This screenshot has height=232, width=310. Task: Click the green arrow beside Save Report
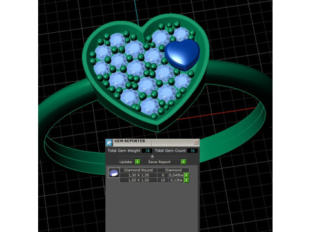click(183, 162)
